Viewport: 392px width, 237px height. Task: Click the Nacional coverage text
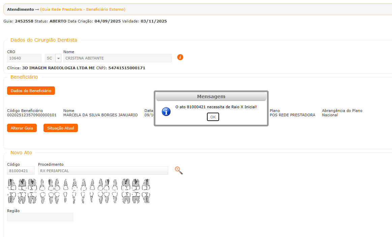(x=330, y=115)
